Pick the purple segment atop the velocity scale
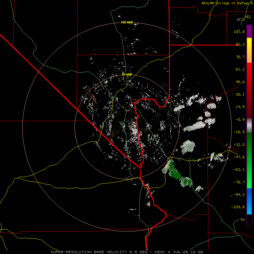Viewport: 254px width, 254px height. tap(249, 31)
